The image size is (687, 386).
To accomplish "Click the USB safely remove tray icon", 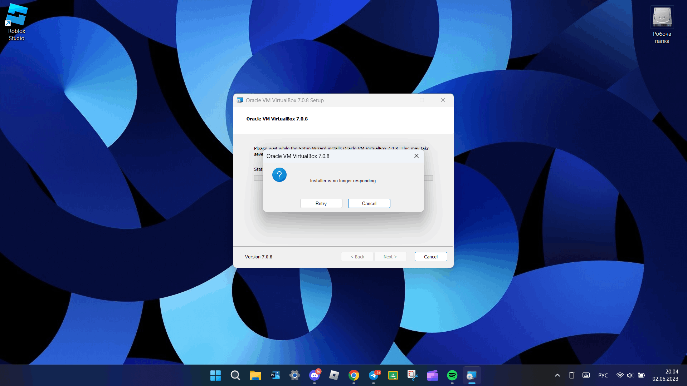I will [572, 375].
